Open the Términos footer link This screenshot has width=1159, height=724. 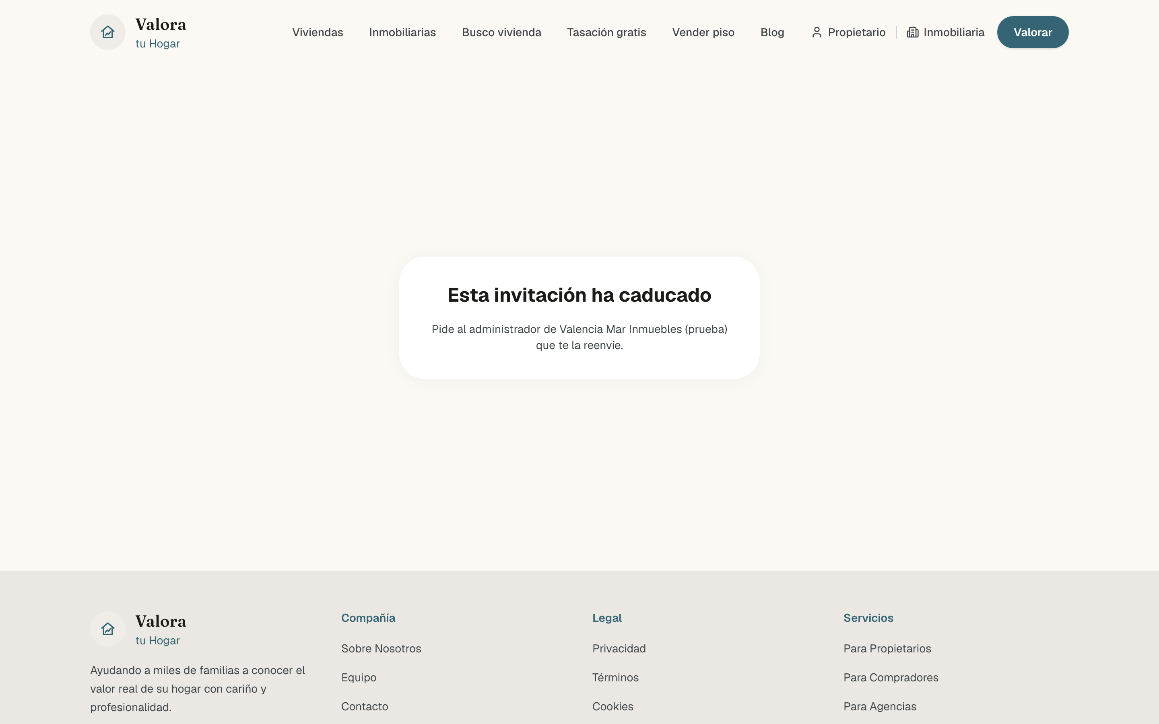tap(615, 678)
